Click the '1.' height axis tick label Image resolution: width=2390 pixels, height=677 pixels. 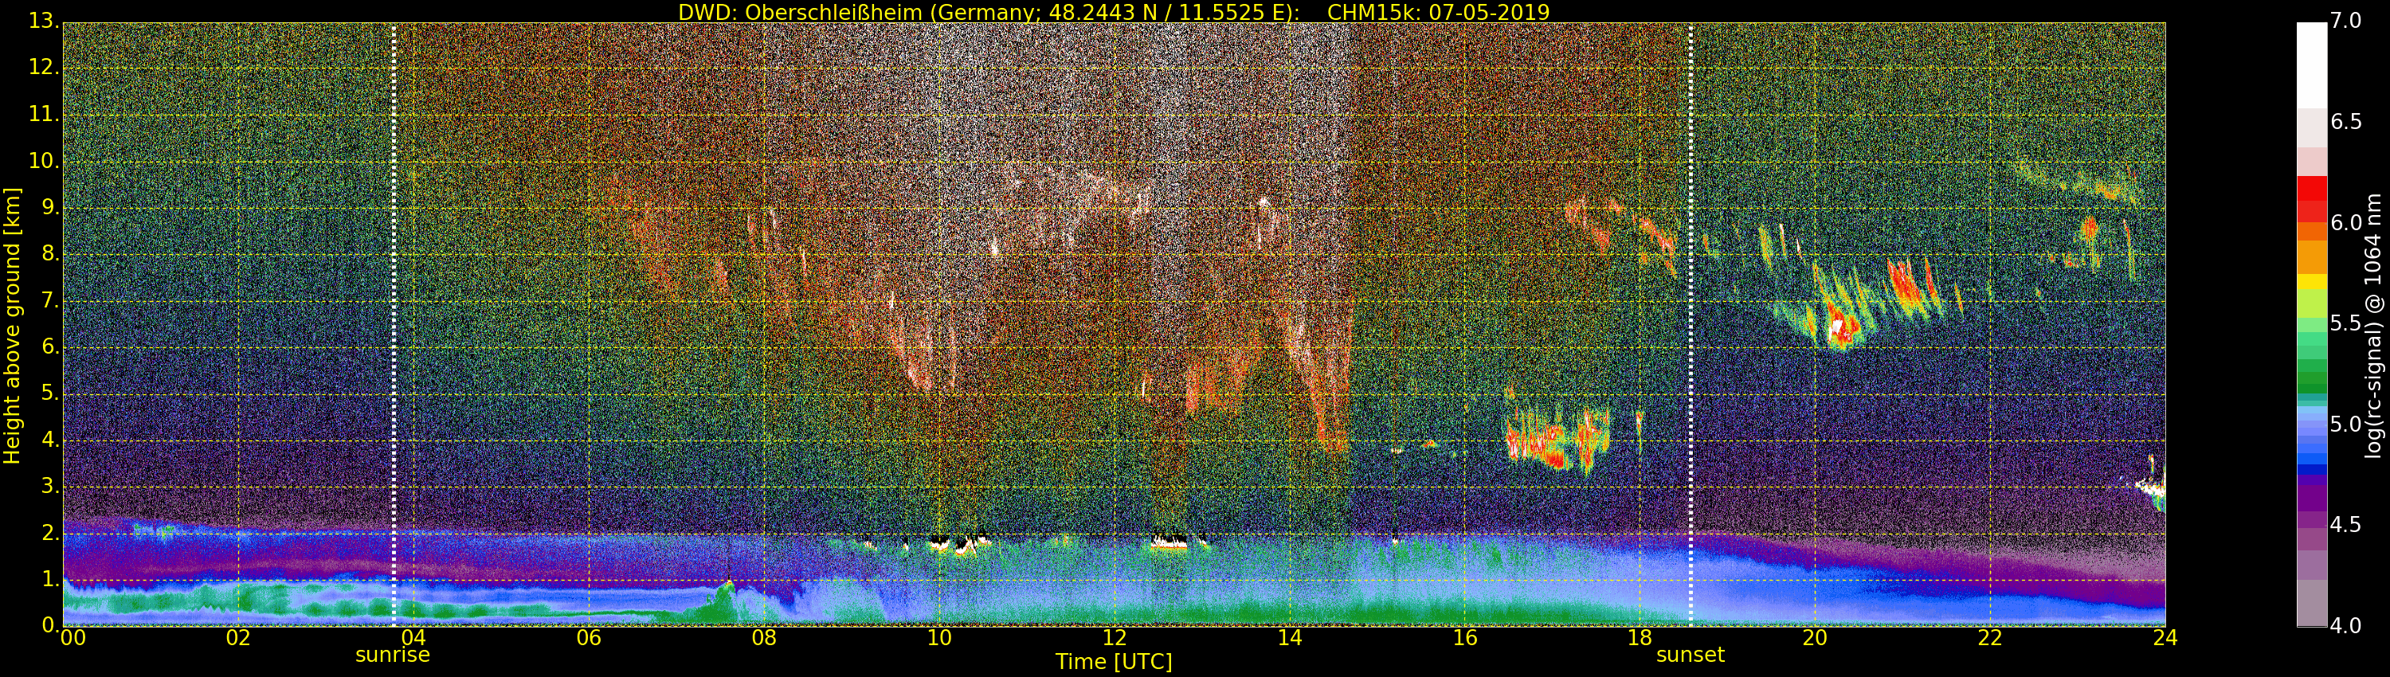50,579
